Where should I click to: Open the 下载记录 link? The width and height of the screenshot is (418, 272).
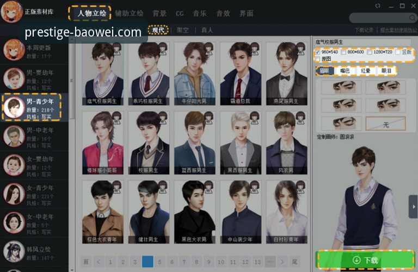point(364,30)
